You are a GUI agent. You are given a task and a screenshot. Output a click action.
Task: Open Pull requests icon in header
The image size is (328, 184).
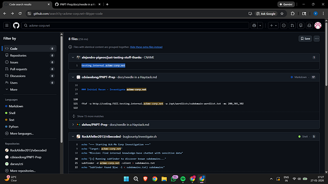pos(292,25)
